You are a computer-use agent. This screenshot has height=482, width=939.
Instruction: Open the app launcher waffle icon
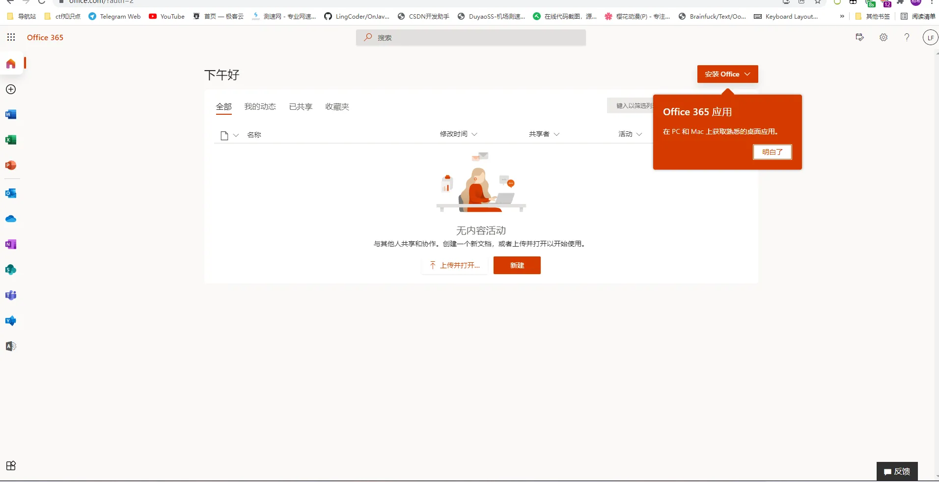tap(11, 37)
